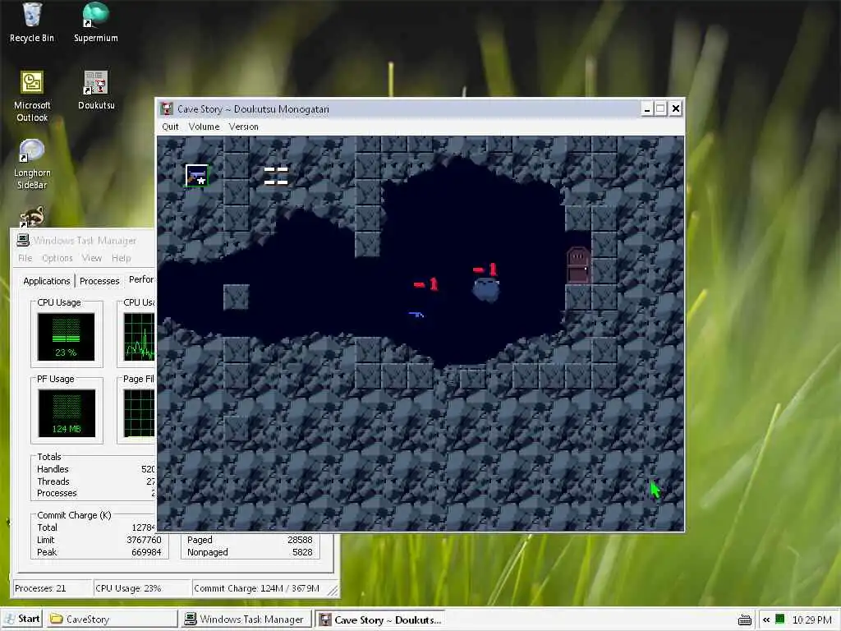Click the Start button
This screenshot has width=841, height=631.
click(x=23, y=619)
